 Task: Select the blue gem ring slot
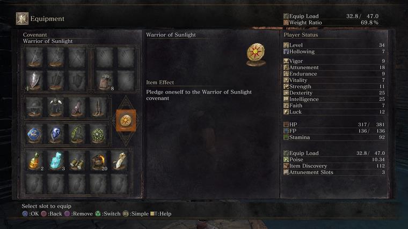pyautogui.click(x=55, y=134)
